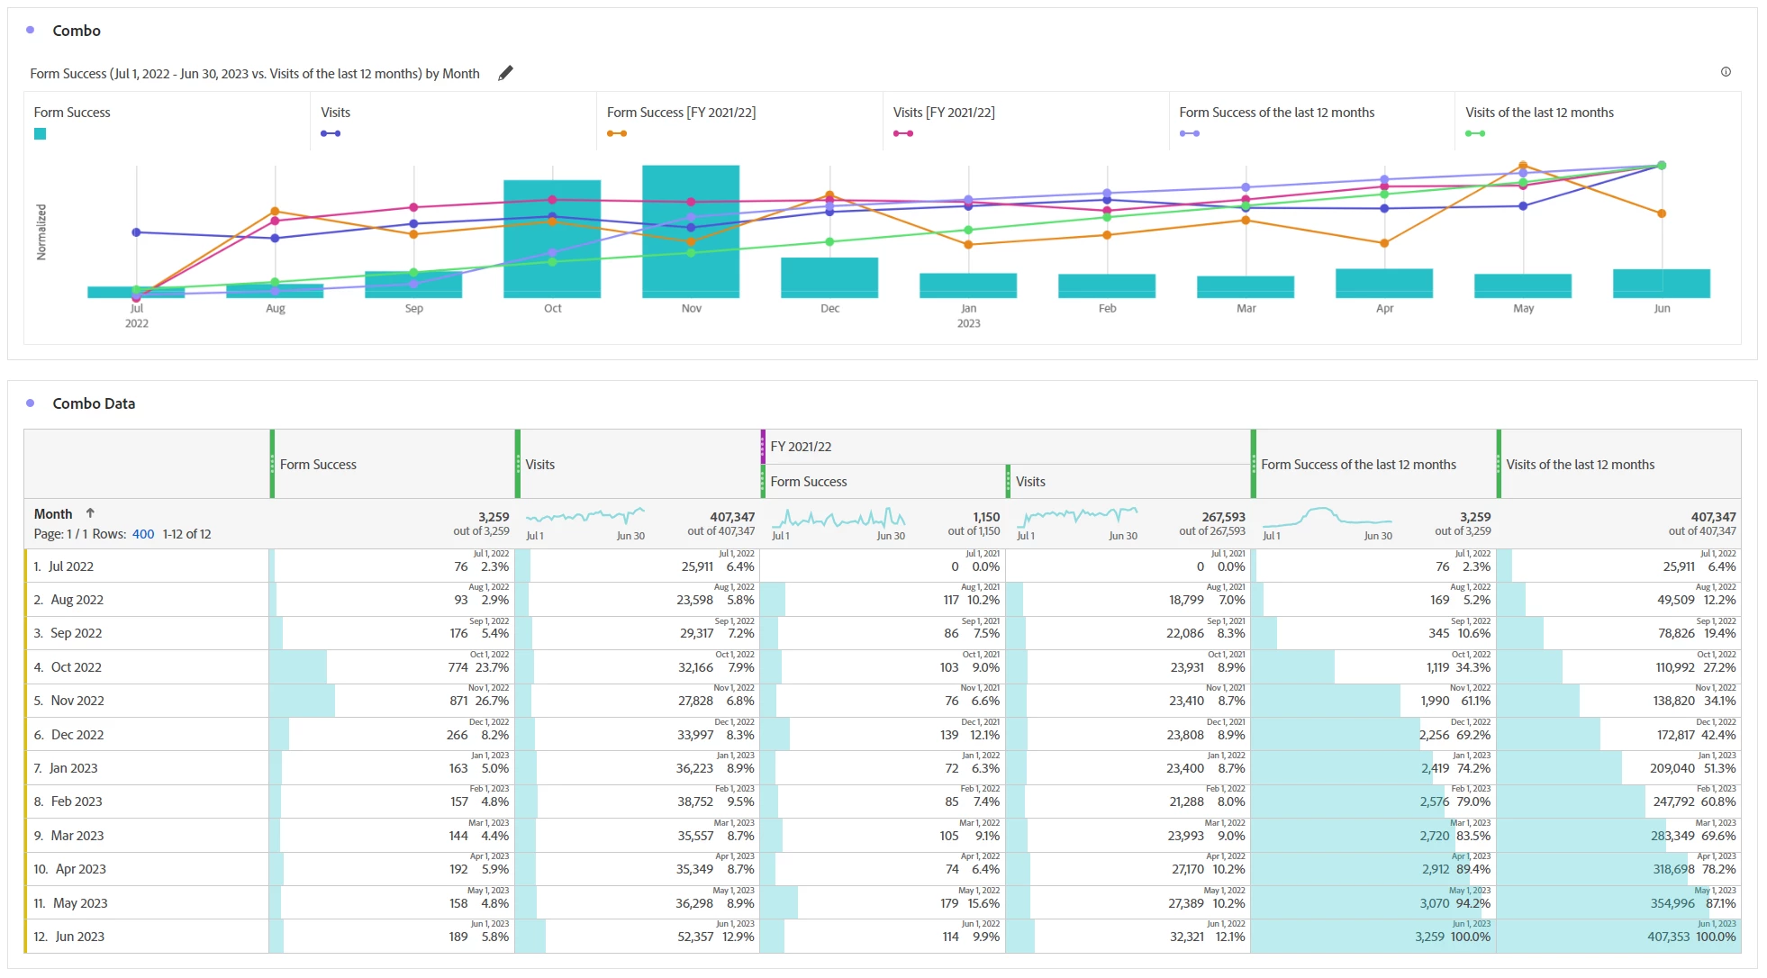Click the info icon at top right
The image size is (1767, 978).
pos(1726,72)
